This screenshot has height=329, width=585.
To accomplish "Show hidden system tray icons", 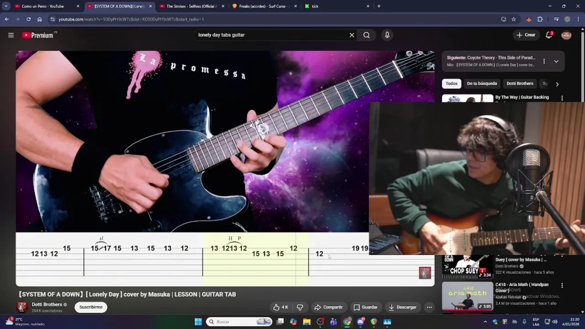I will pos(486,322).
